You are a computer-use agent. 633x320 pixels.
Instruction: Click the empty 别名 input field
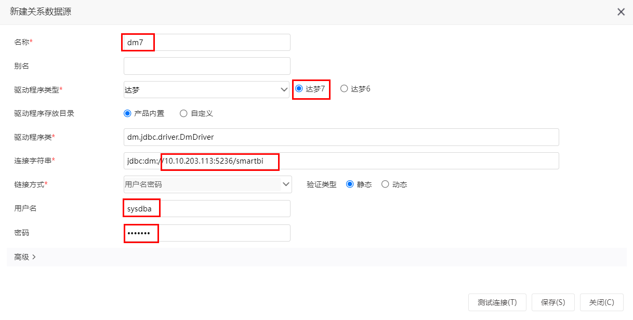pos(207,66)
